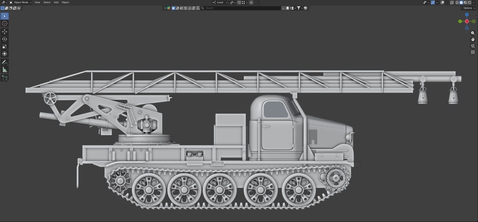This screenshot has width=478, height=222.
Task: Toggle viewport overlays button
Action: point(443,2)
